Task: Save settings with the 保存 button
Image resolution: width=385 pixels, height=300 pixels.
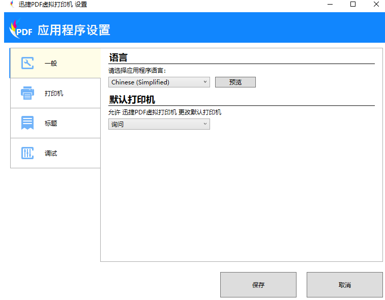Action: [258, 285]
